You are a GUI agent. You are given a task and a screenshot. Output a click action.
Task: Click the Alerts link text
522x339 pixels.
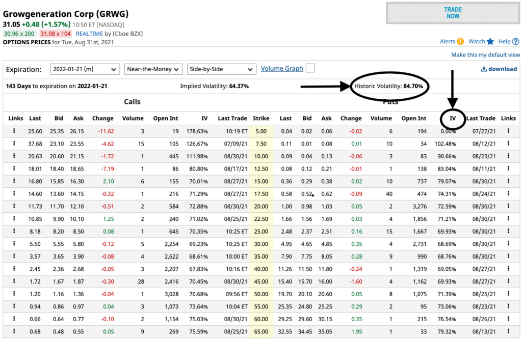click(x=448, y=42)
